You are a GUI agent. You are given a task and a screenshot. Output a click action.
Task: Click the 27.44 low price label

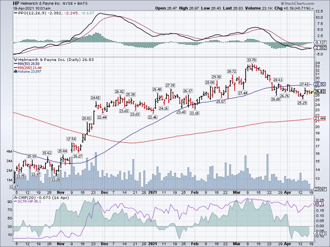tap(243, 93)
